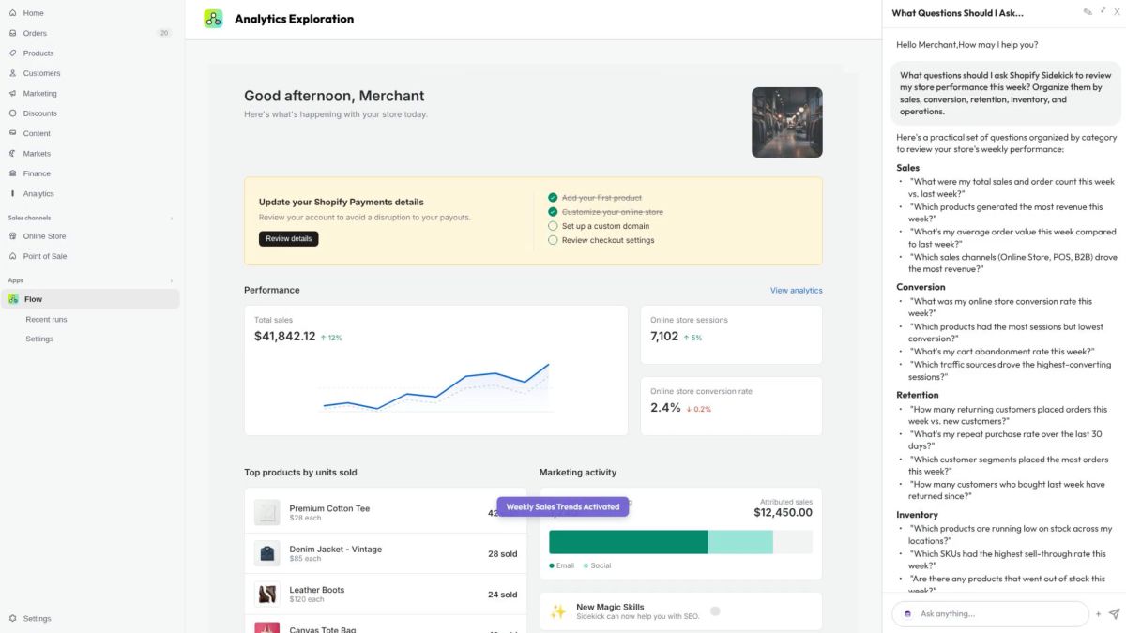
Task: Click the green Flow app icon in sidebar
Action: coord(13,299)
